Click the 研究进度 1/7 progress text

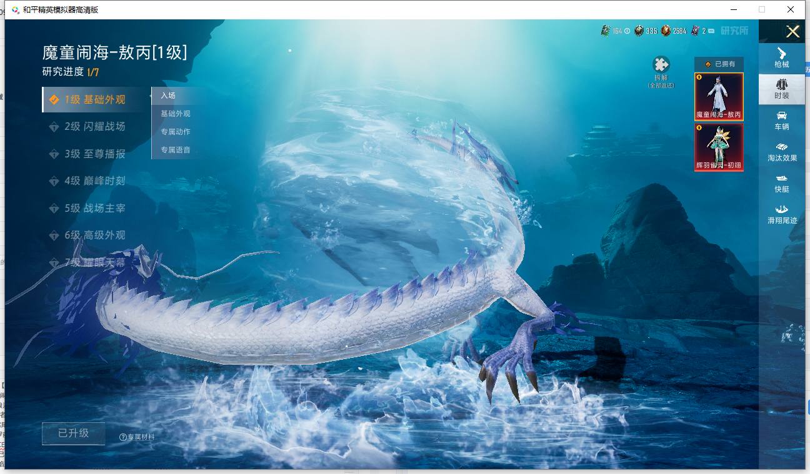(x=71, y=72)
